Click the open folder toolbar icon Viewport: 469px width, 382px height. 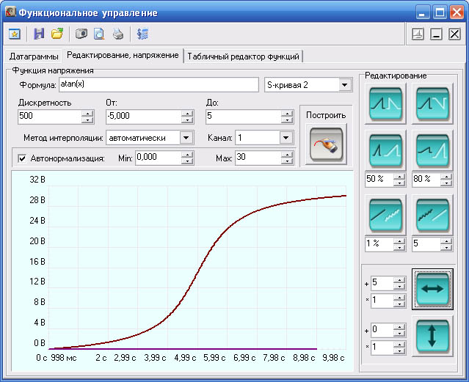click(x=57, y=34)
